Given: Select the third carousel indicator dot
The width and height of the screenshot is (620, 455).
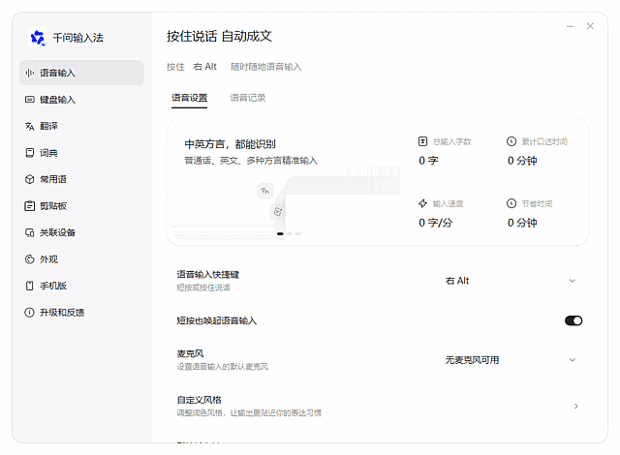Looking at the screenshot, I should [x=298, y=234].
